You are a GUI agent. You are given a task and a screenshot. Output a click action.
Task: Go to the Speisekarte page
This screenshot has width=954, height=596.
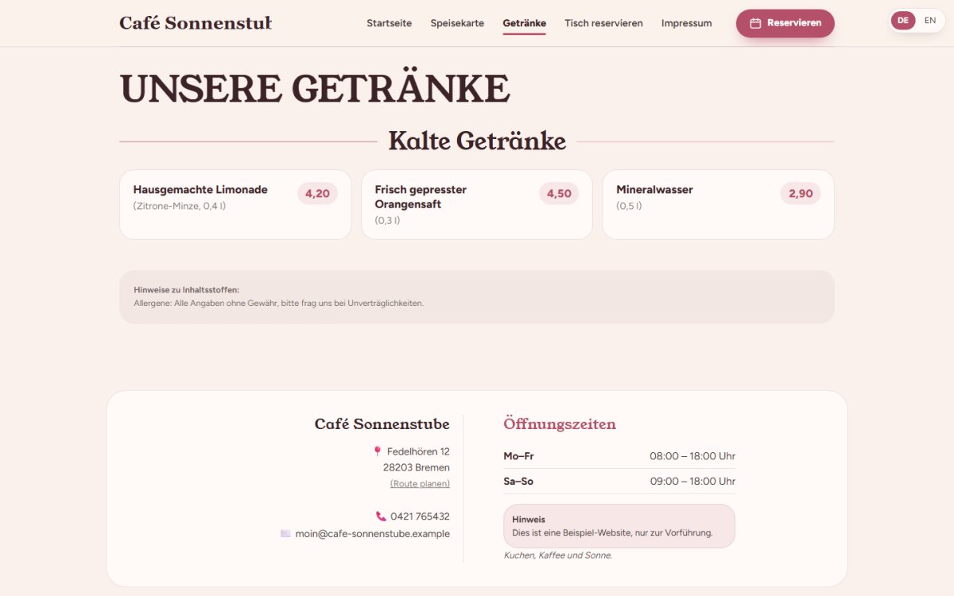(457, 23)
